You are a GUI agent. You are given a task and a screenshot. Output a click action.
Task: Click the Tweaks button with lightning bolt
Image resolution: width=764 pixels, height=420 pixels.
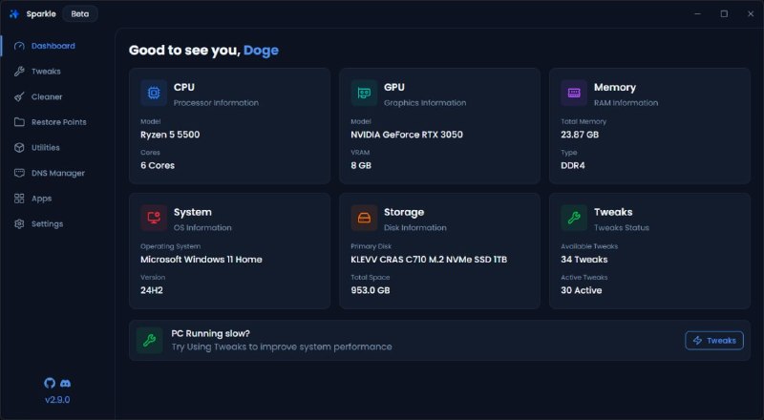click(x=714, y=341)
